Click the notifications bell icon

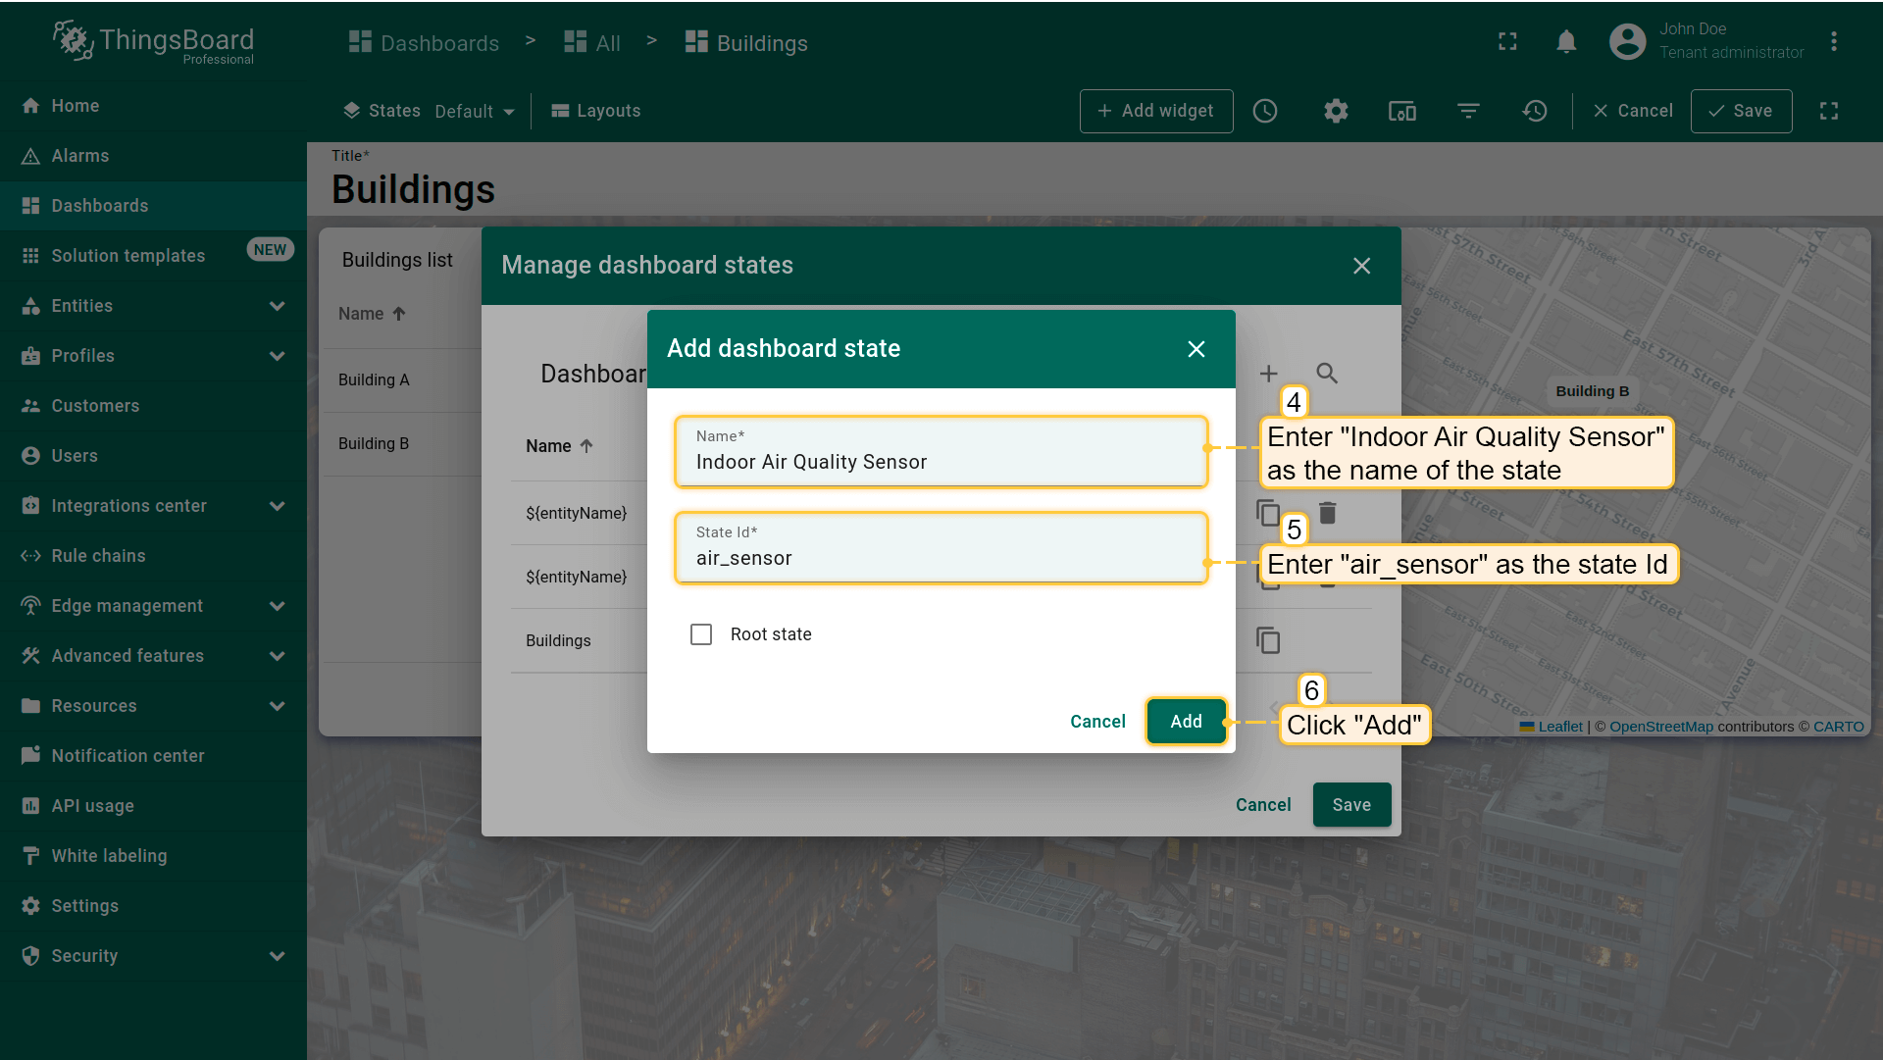click(1566, 42)
